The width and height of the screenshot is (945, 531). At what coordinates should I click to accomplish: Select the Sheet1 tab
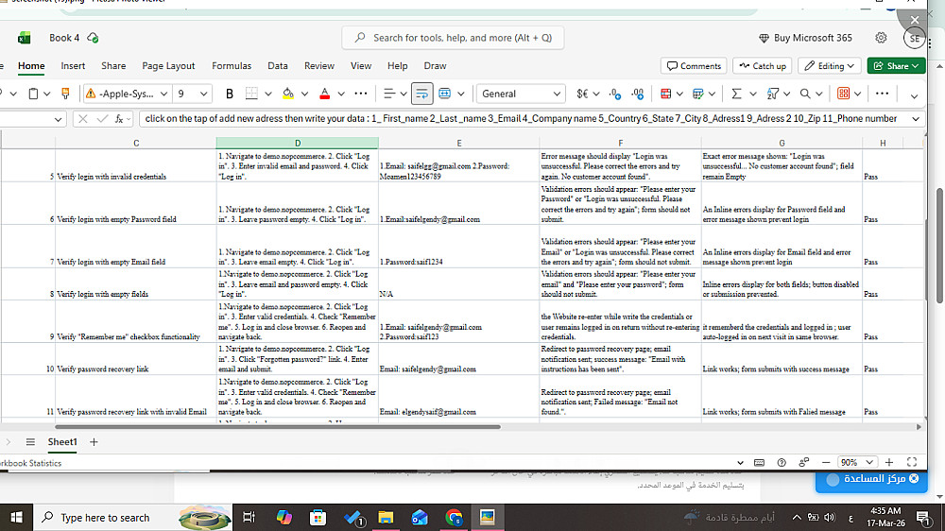click(x=62, y=442)
